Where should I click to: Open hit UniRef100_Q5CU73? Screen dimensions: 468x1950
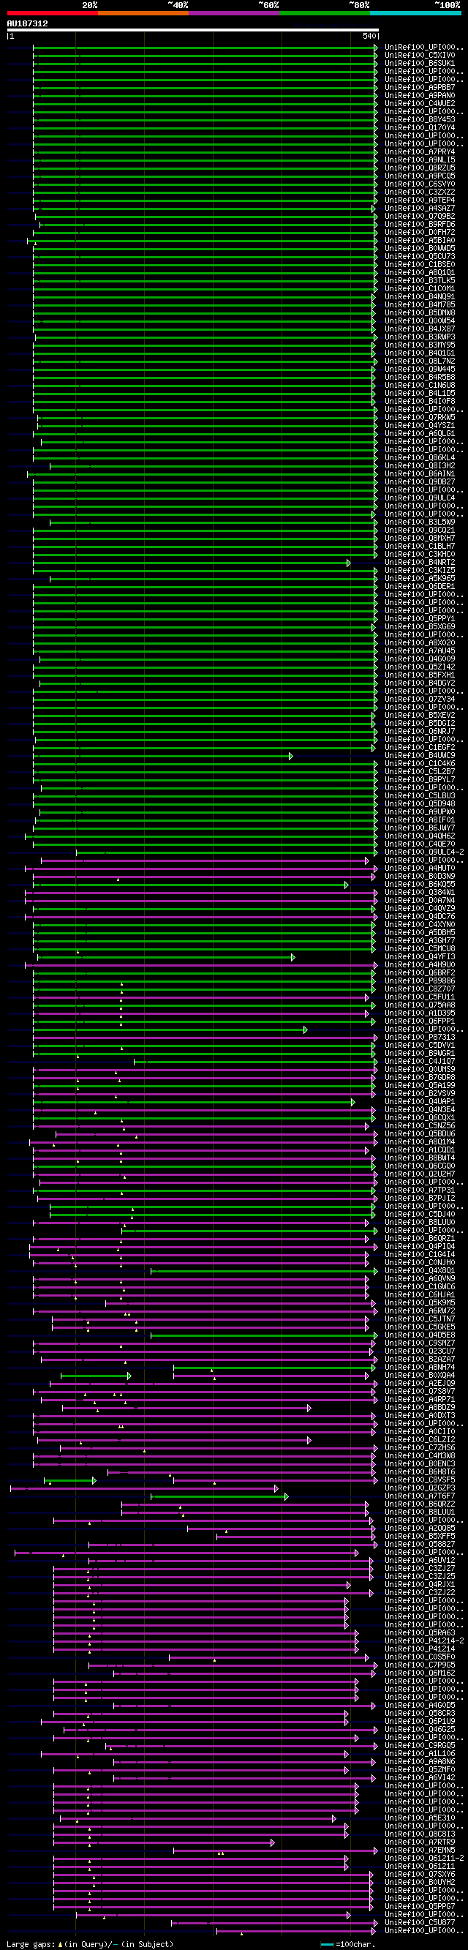(420, 257)
